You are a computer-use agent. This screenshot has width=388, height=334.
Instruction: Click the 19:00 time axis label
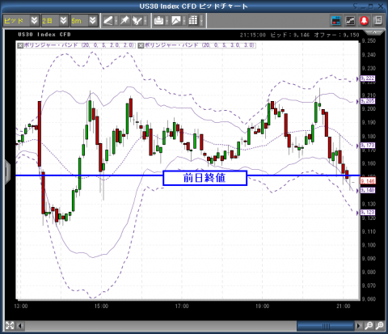[263, 307]
